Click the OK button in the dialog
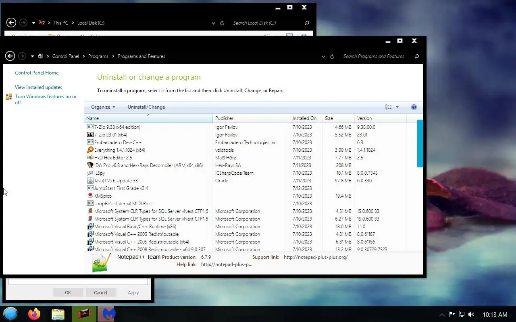Image resolution: width=516 pixels, height=322 pixels. point(68,293)
